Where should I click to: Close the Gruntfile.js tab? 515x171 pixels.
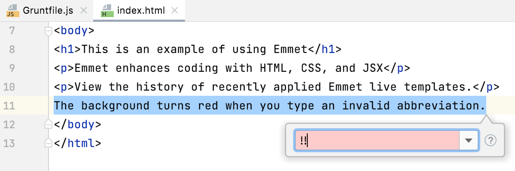[x=84, y=11]
